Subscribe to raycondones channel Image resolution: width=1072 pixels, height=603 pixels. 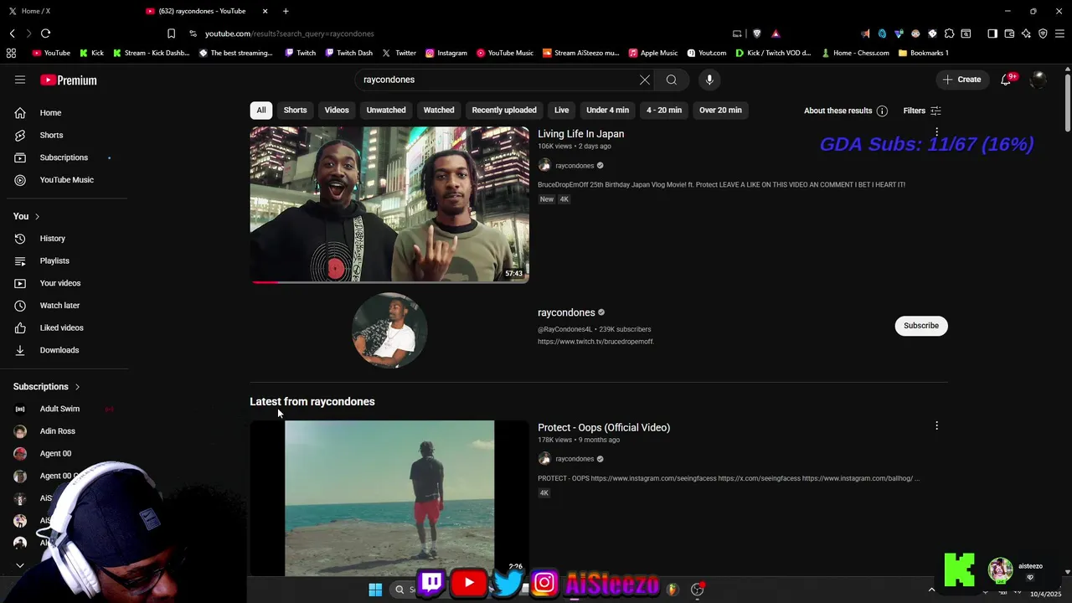click(x=921, y=326)
